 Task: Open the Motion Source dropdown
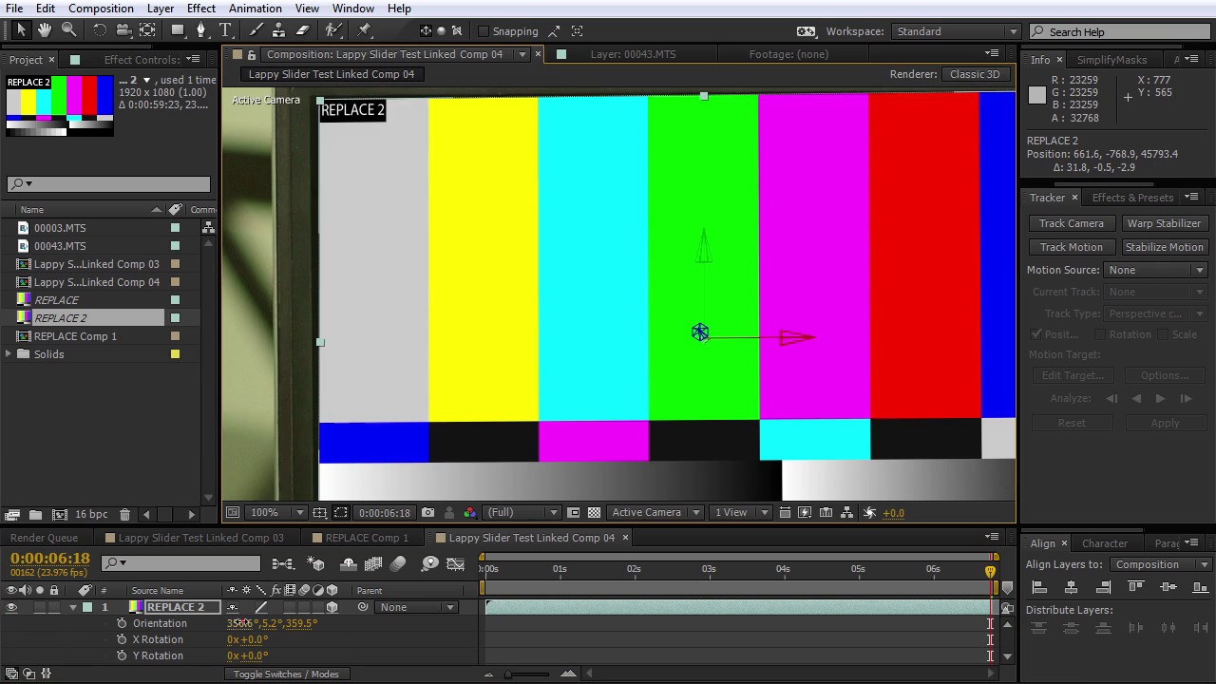[1156, 270]
